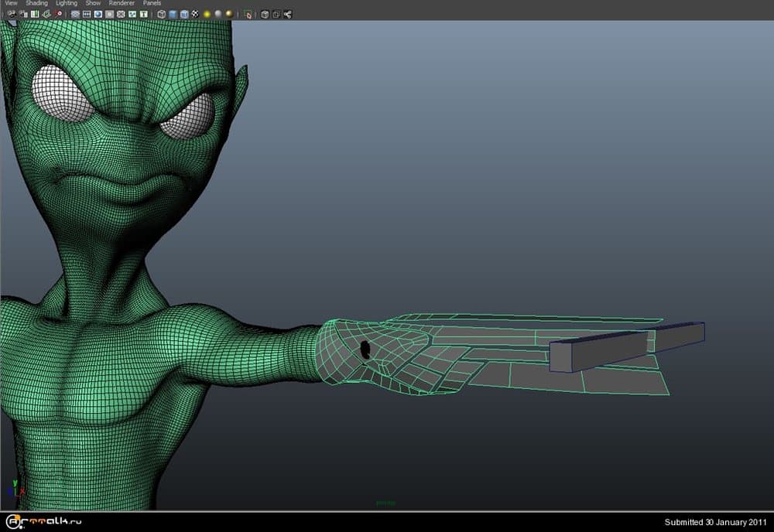The width and height of the screenshot is (774, 532).
Task: Open the Show menu
Action: 93,3
